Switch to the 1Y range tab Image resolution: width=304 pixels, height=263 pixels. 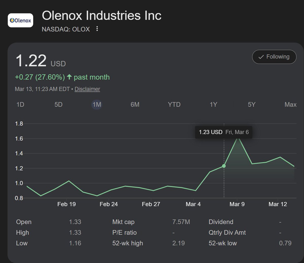pyautogui.click(x=214, y=105)
